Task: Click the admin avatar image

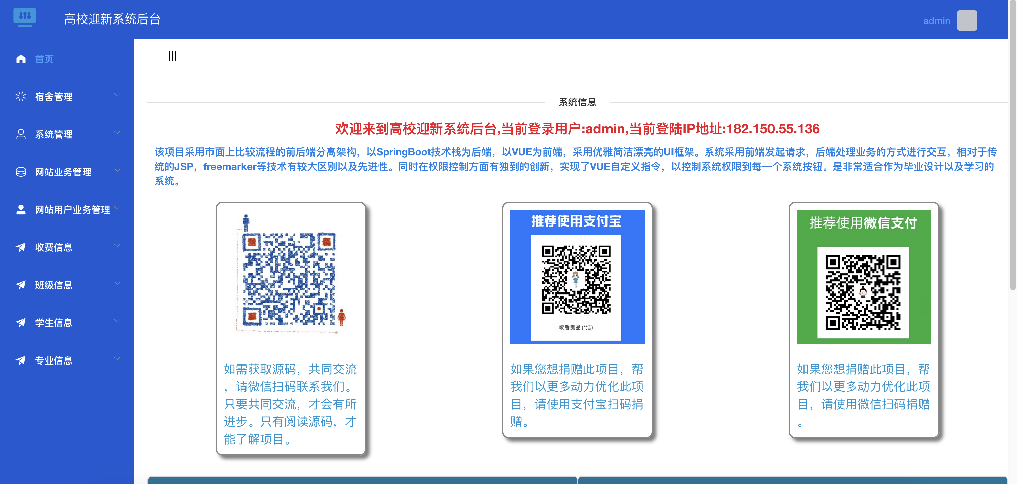Action: pos(967,21)
